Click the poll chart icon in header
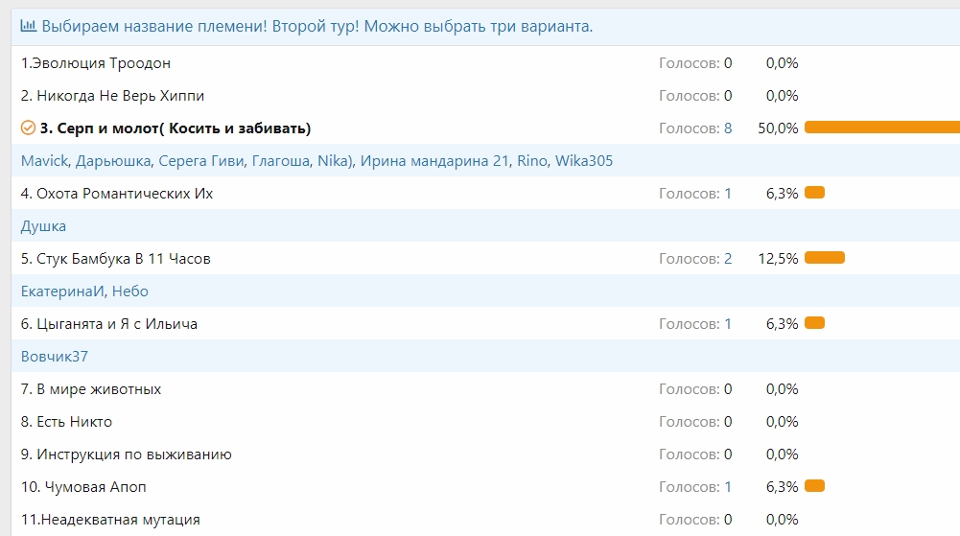This screenshot has width=960, height=536. click(29, 26)
